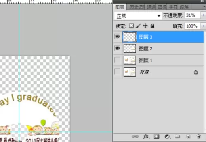The height and width of the screenshot is (142, 206).
Task: Show 图层 1 visibility box
Action: tap(118, 60)
